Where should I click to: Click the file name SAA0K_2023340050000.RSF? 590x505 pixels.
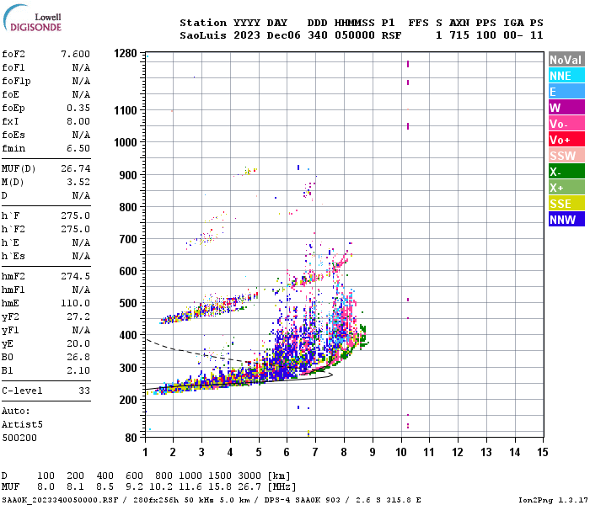pyautogui.click(x=60, y=500)
